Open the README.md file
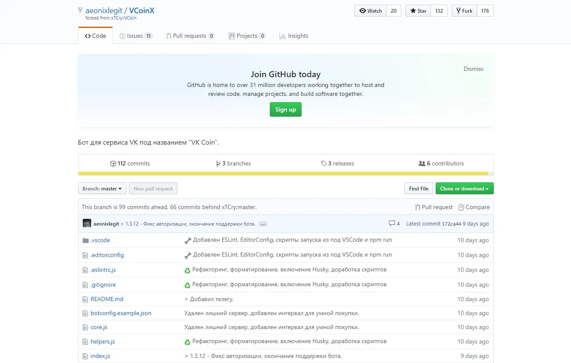The width and height of the screenshot is (571, 363). [x=107, y=299]
